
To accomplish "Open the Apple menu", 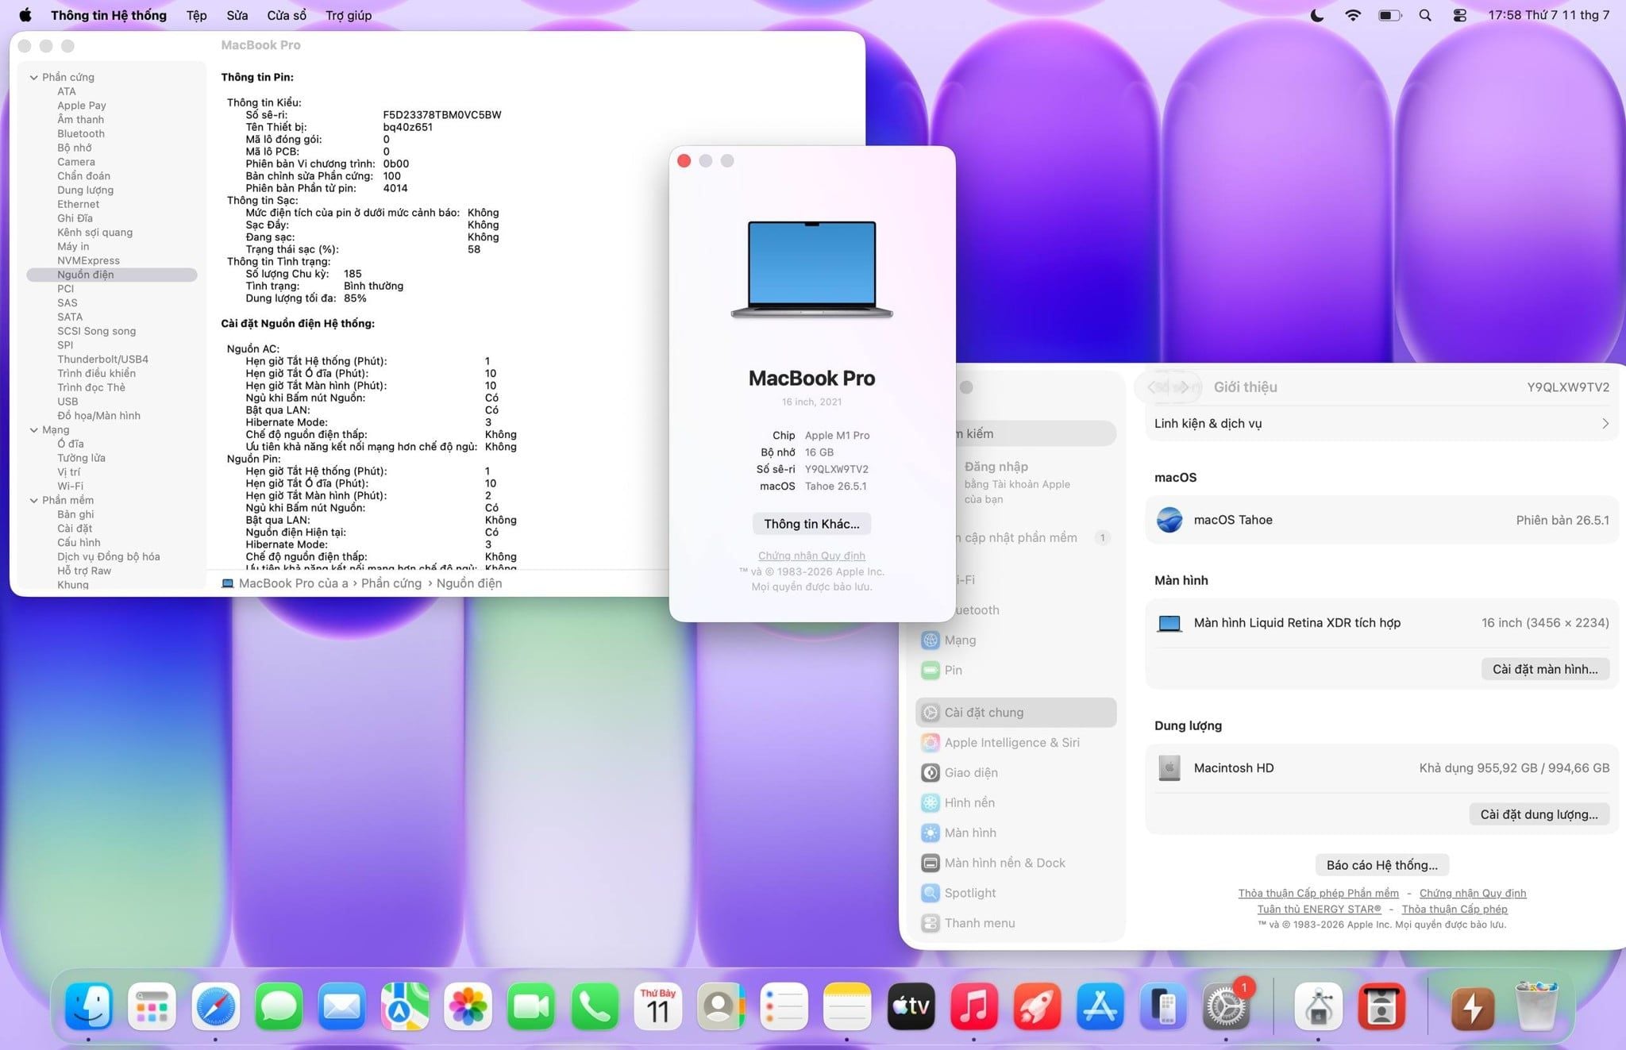I will 25,15.
